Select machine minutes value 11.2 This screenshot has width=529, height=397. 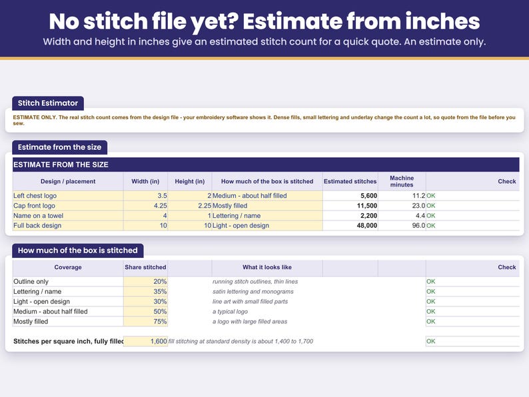pos(402,196)
